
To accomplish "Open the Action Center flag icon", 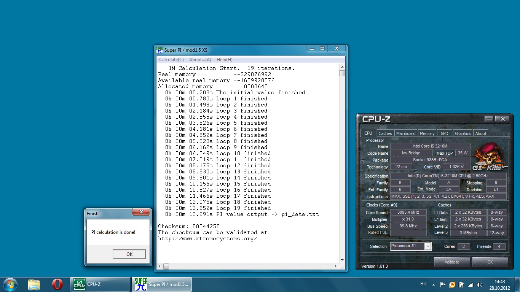I will 443,284.
